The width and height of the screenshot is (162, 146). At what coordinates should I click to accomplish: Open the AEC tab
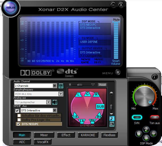pos(22,142)
